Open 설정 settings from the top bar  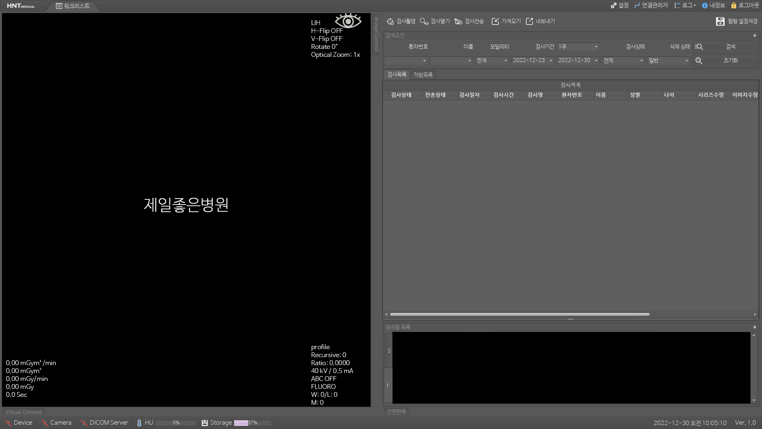pos(620,6)
